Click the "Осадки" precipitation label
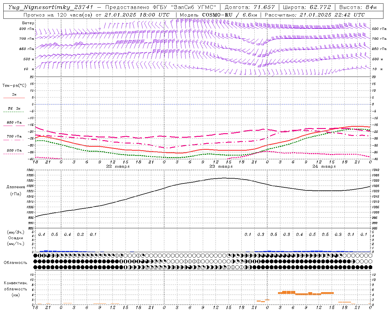Viewport: 388px width, 310px height. 15,238
